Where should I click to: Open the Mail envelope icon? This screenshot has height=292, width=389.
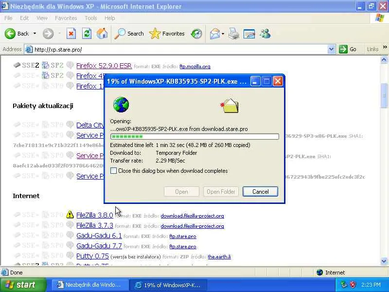pyautogui.click(x=214, y=34)
